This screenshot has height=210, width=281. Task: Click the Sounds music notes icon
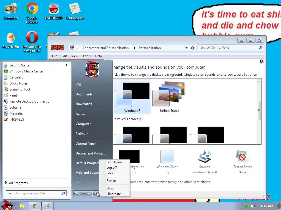pyautogui.click(x=204, y=157)
